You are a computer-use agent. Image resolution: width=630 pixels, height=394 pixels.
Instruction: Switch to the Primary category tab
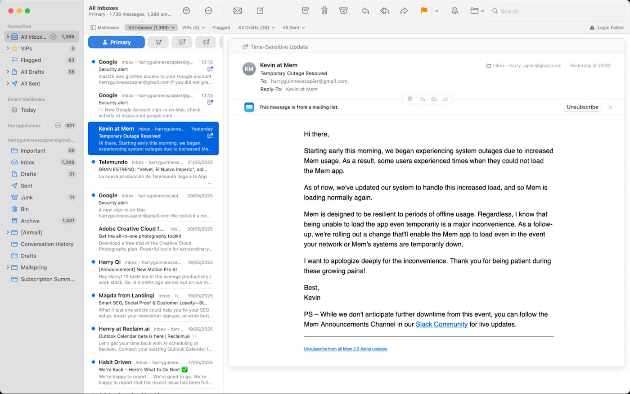(116, 42)
